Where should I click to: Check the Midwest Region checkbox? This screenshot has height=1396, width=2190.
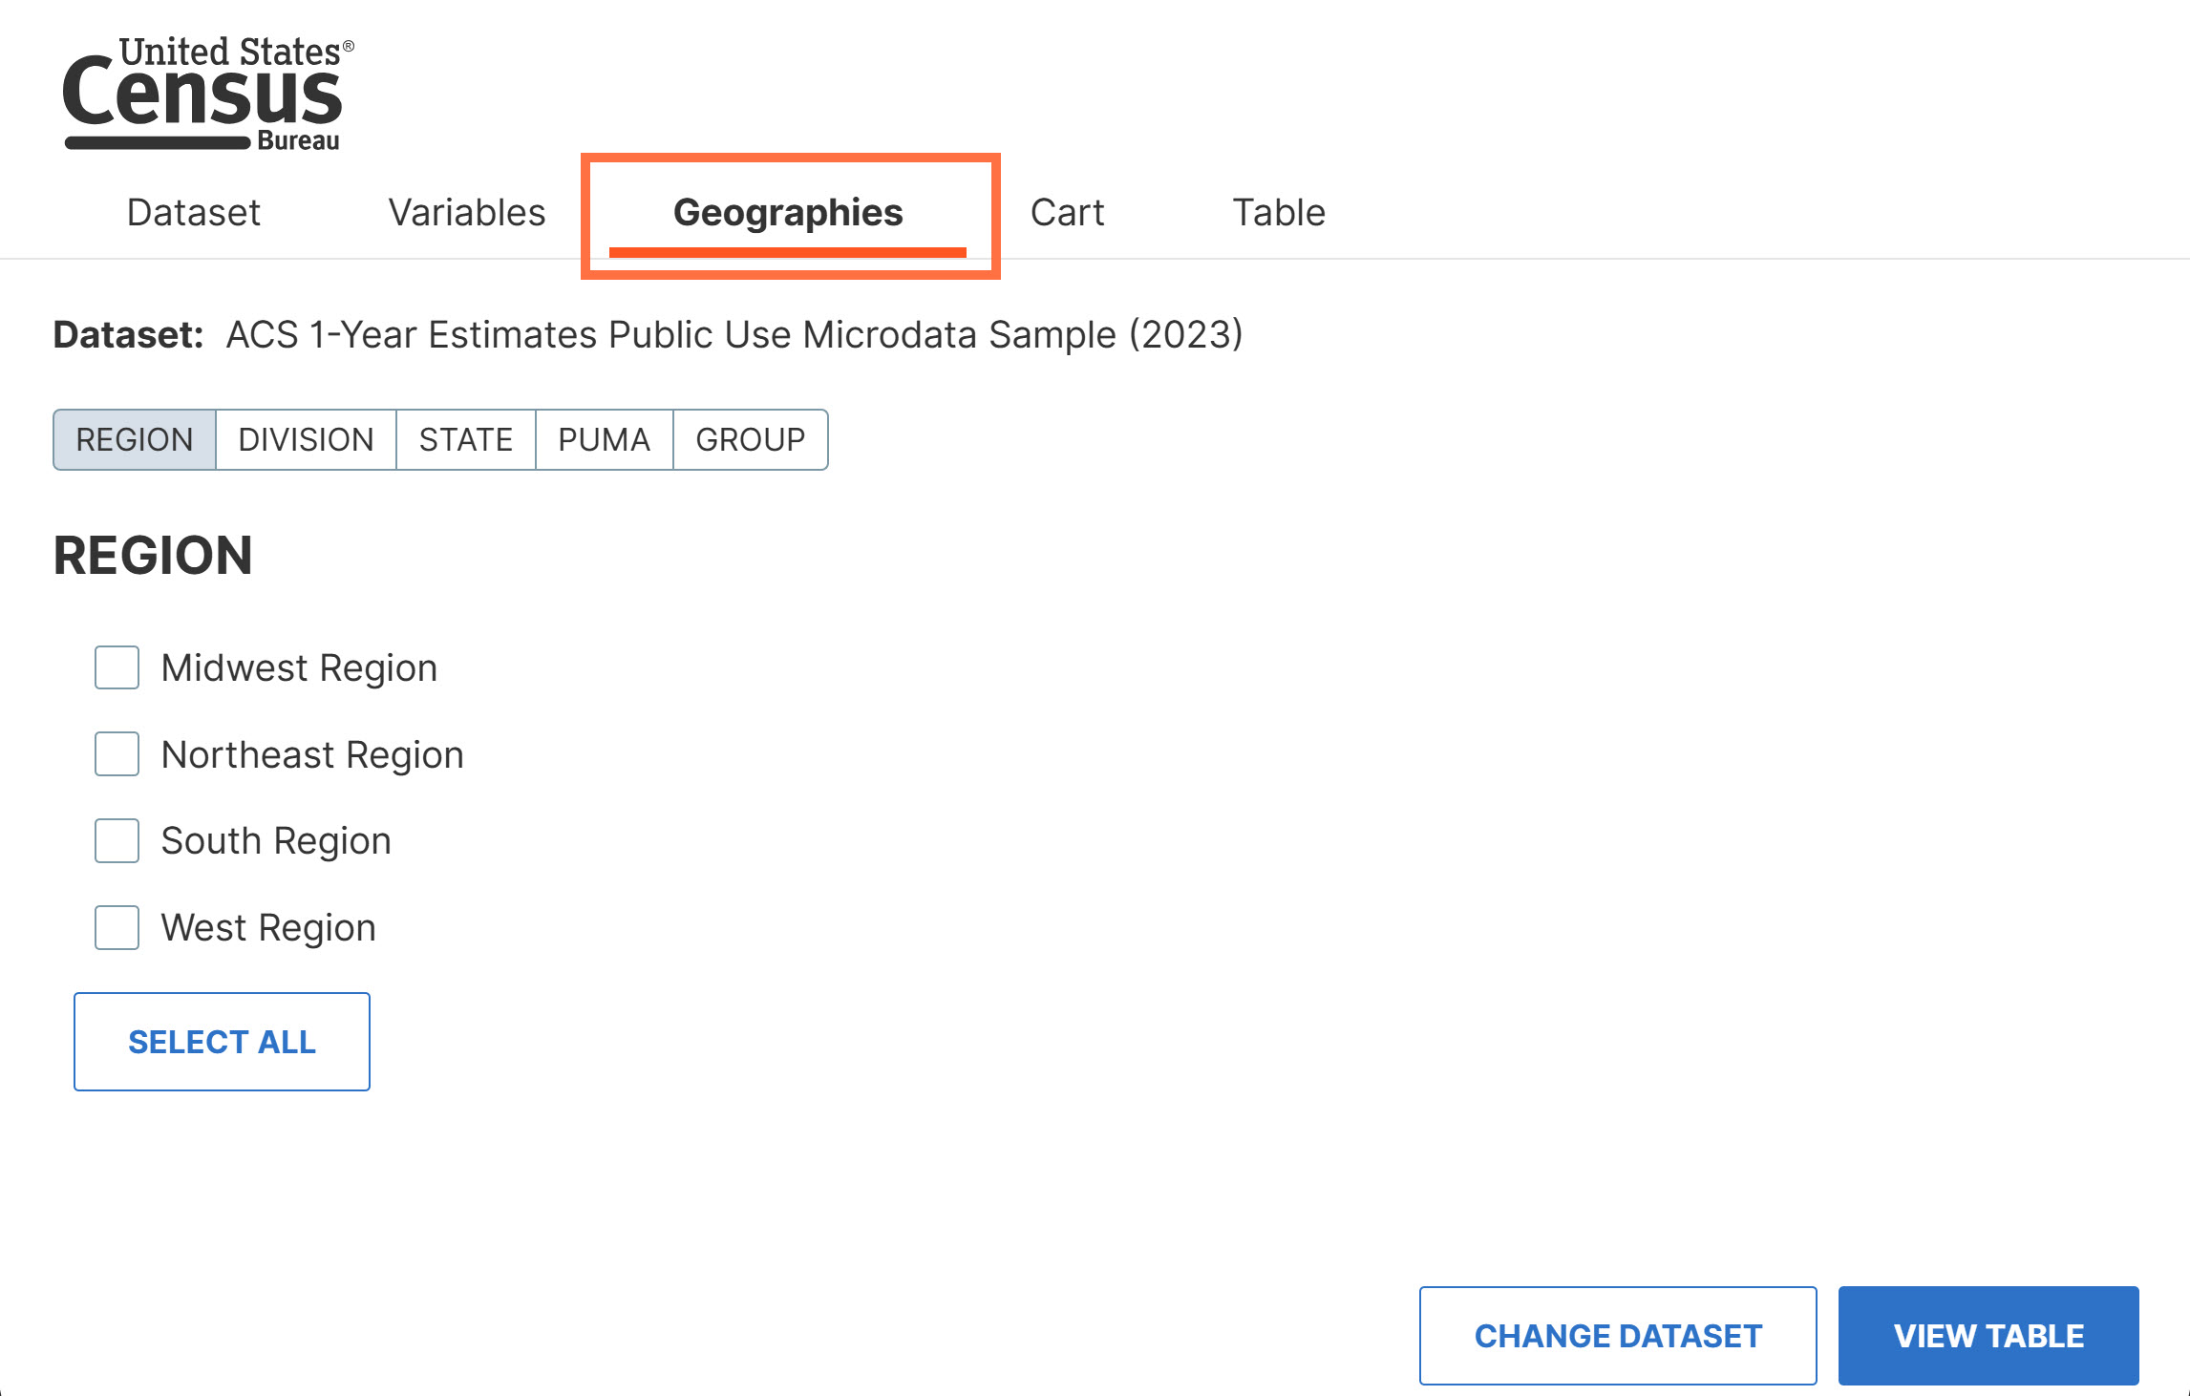click(x=117, y=667)
